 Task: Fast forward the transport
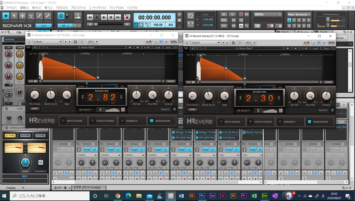click(x=118, y=17)
